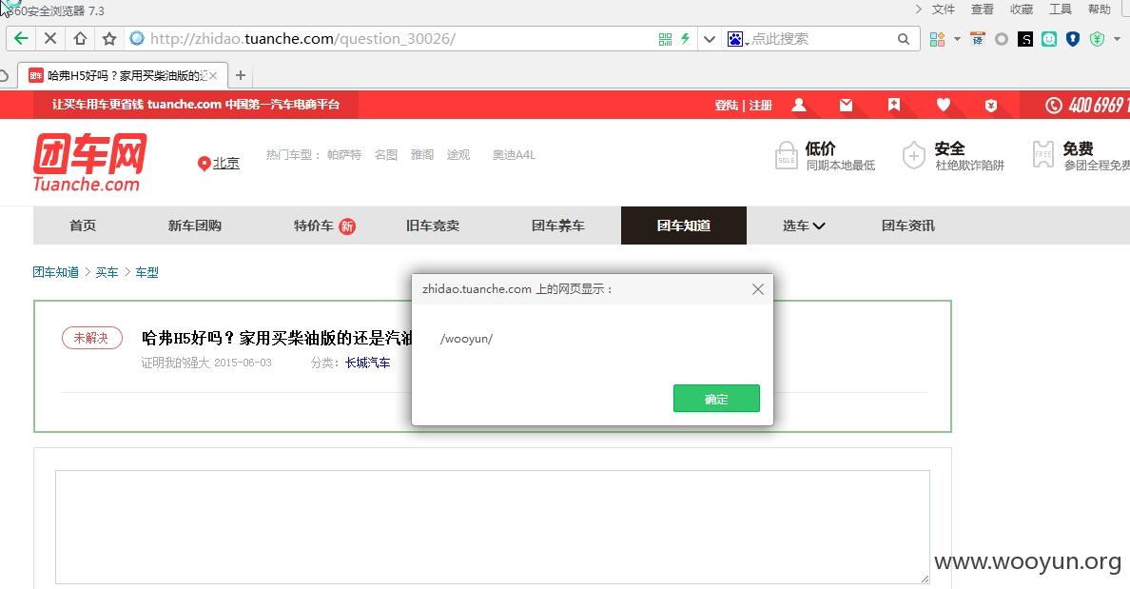Click the heart favorites icon

(x=943, y=106)
